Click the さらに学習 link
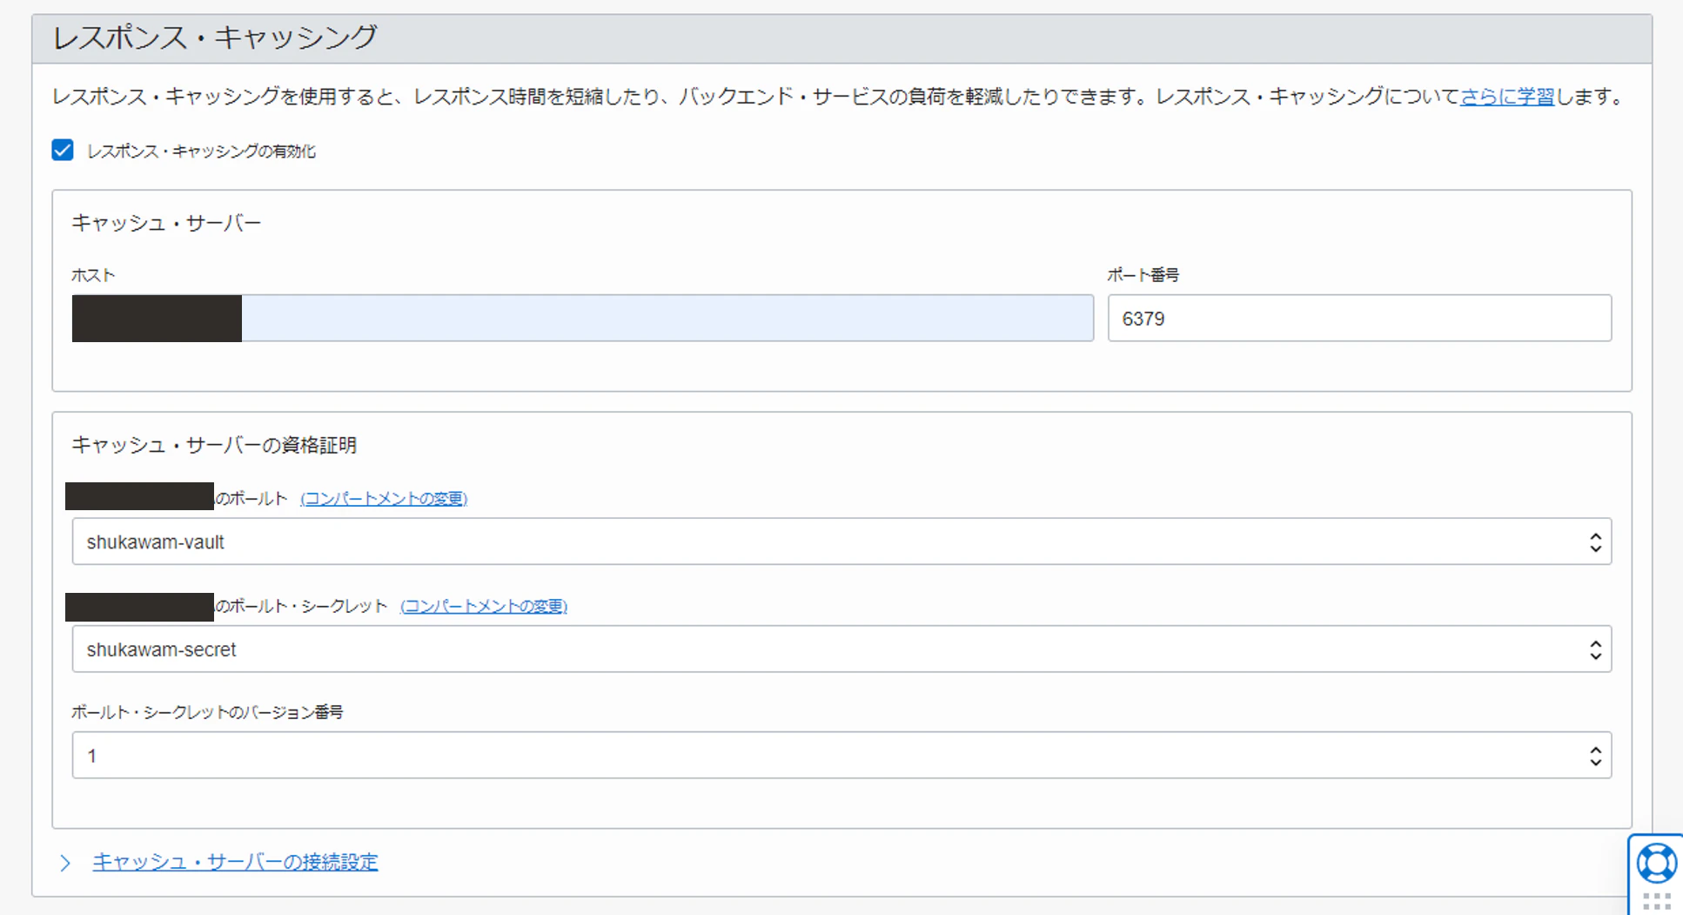 (1505, 97)
